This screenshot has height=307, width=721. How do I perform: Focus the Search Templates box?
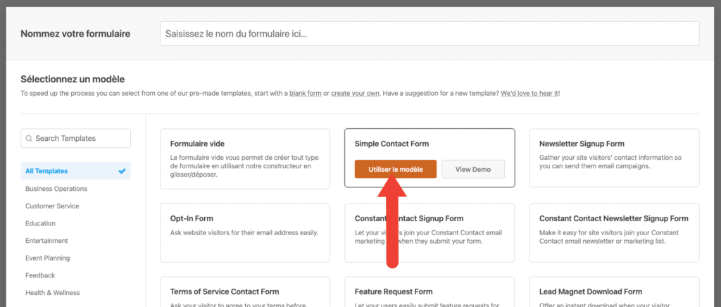[x=75, y=138]
